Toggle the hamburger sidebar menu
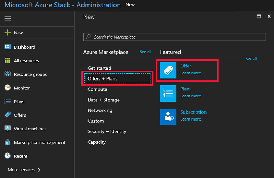This screenshot has width=274, height=178. click(x=7, y=19)
